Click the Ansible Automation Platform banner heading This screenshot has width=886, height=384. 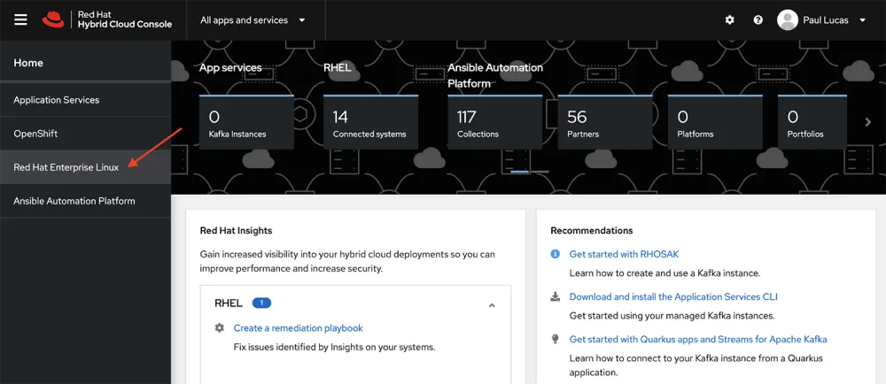495,75
